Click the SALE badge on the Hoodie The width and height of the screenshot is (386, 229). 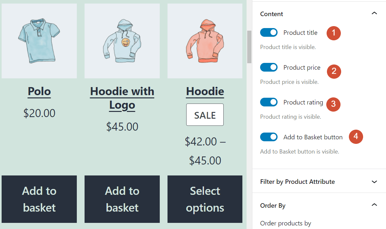[205, 114]
